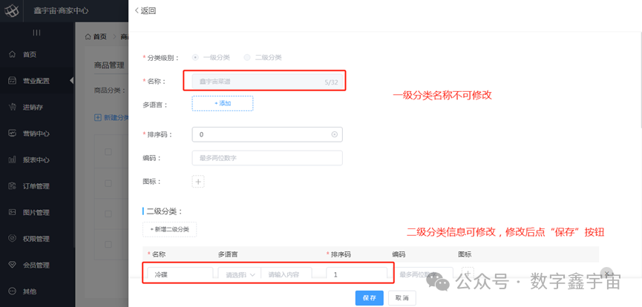This screenshot has height=307, width=642.
Task: Open 权限管理 in sidebar
Action: click(37, 239)
